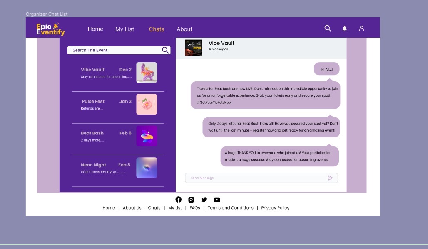This screenshot has height=249, width=428.
Task: Click the magnifier in the event search box
Action: tap(165, 50)
